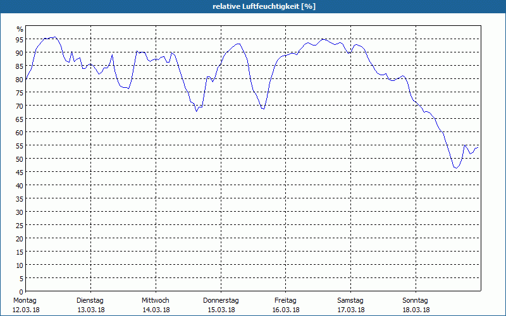Click the 'Samstag' day label

coord(350,300)
